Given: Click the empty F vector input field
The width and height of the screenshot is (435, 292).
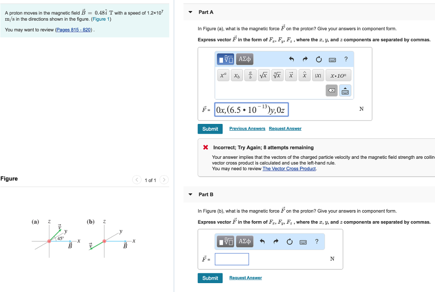Looking at the screenshot, I should tap(232, 259).
